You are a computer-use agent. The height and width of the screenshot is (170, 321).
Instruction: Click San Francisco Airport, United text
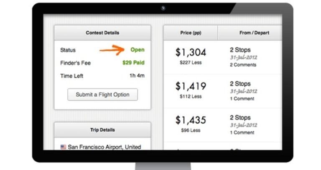point(104,147)
